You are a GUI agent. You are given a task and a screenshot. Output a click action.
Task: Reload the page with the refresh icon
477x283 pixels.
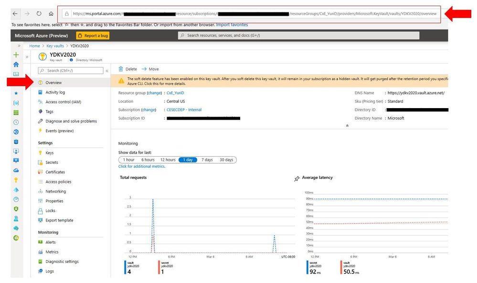tap(39, 14)
